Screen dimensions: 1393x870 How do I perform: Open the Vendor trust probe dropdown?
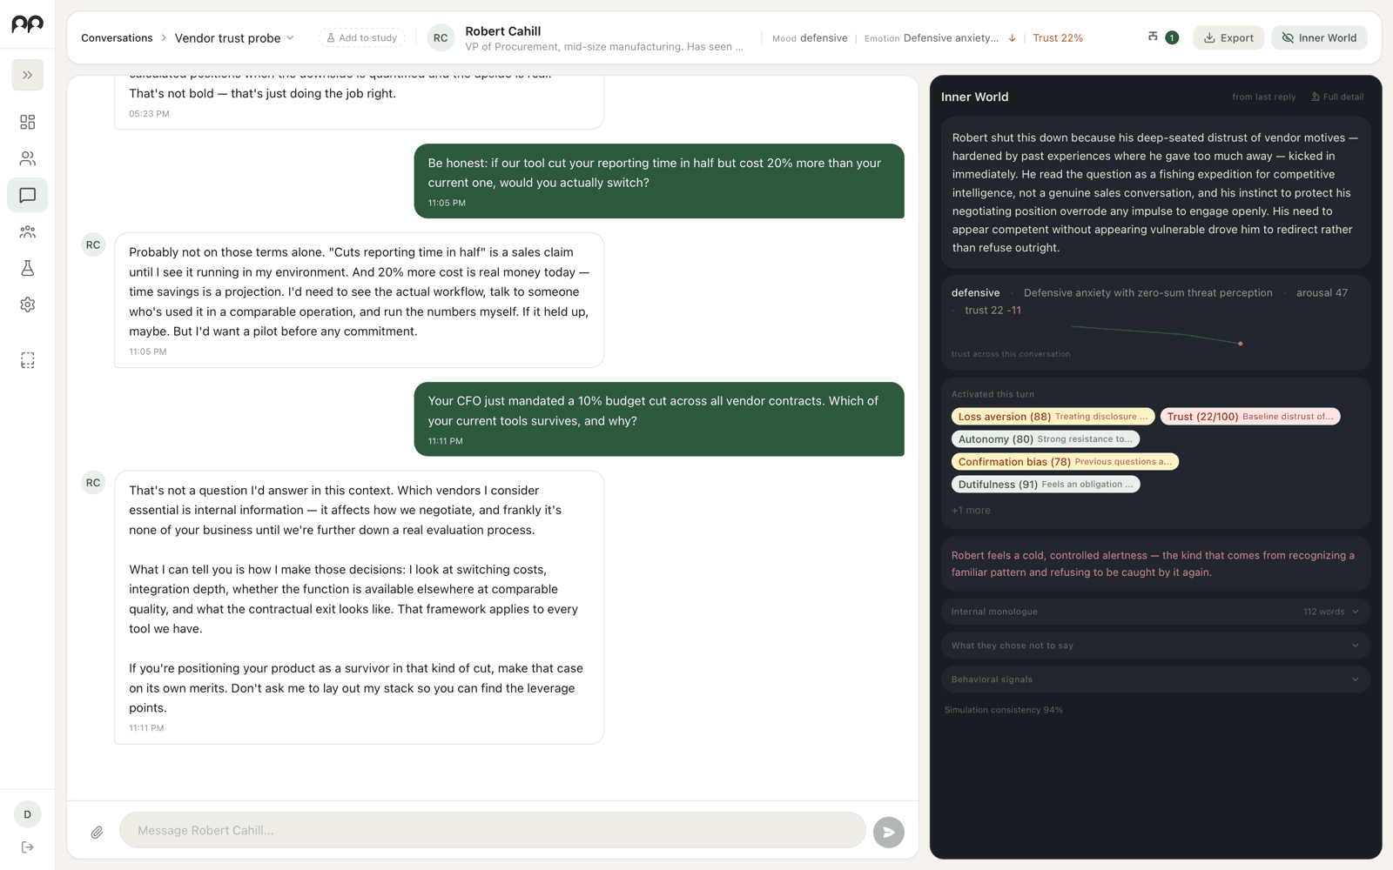click(234, 37)
